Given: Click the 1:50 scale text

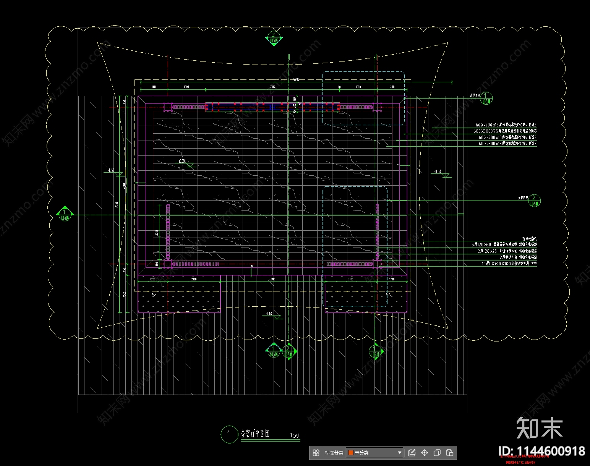Looking at the screenshot, I should [x=294, y=435].
